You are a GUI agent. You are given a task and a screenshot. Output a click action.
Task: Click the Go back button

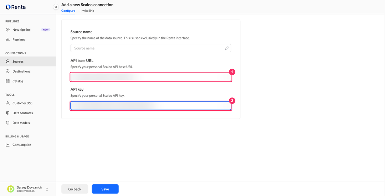(75, 189)
